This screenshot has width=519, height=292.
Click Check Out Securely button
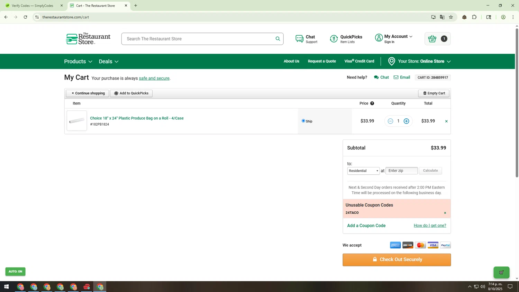(397, 260)
